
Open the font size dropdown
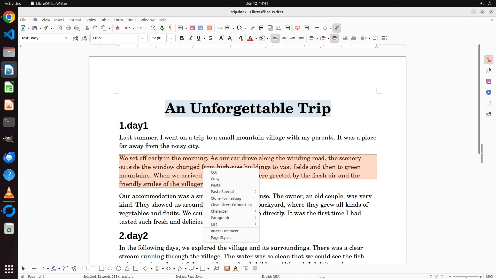(171, 38)
